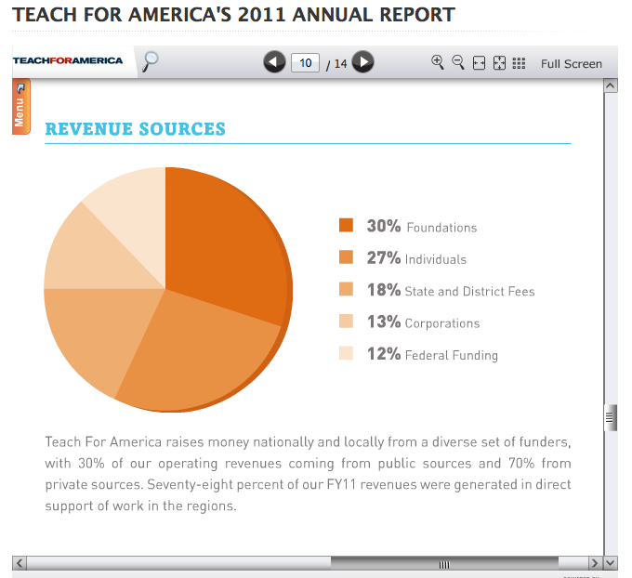The image size is (632, 578).
Task: Open the thumbnail grid view
Action: tap(520, 63)
